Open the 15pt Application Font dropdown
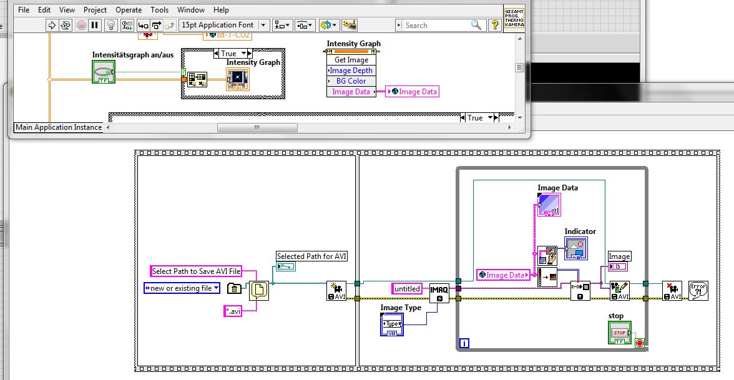This screenshot has height=380, width=734. coord(224,25)
